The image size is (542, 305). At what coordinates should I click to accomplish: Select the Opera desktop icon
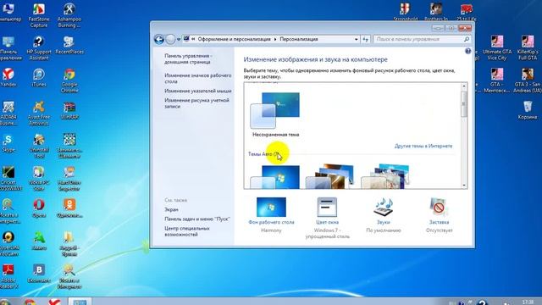point(39,208)
